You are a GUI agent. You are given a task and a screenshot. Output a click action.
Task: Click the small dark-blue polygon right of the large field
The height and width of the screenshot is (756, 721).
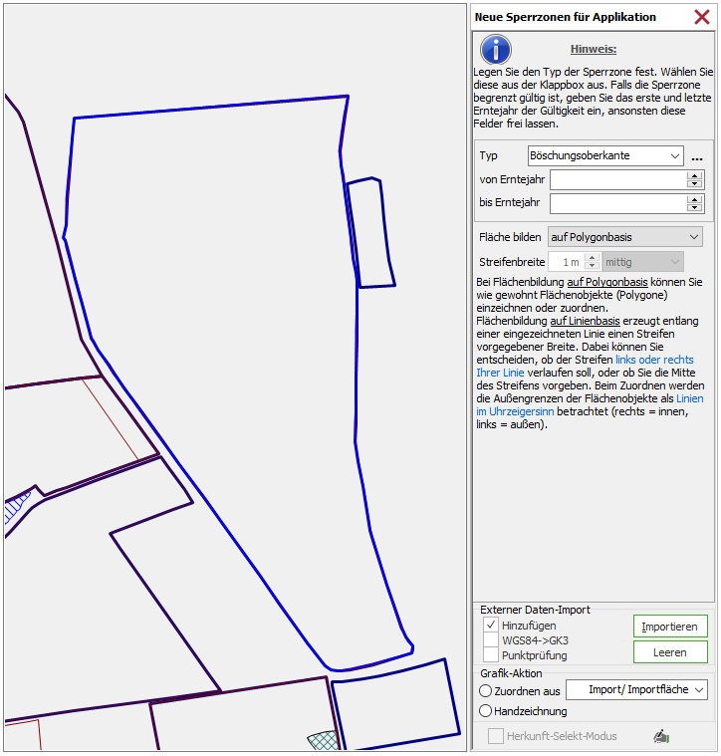click(370, 233)
